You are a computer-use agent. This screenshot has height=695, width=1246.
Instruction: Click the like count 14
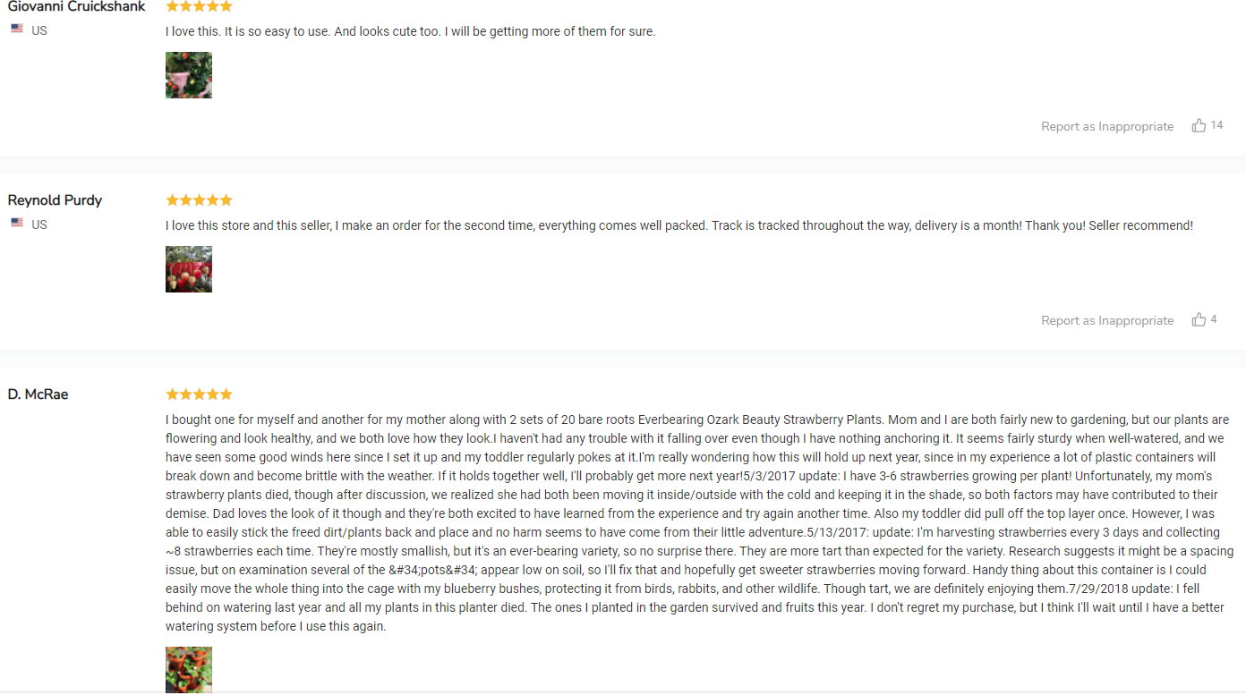tap(1216, 125)
